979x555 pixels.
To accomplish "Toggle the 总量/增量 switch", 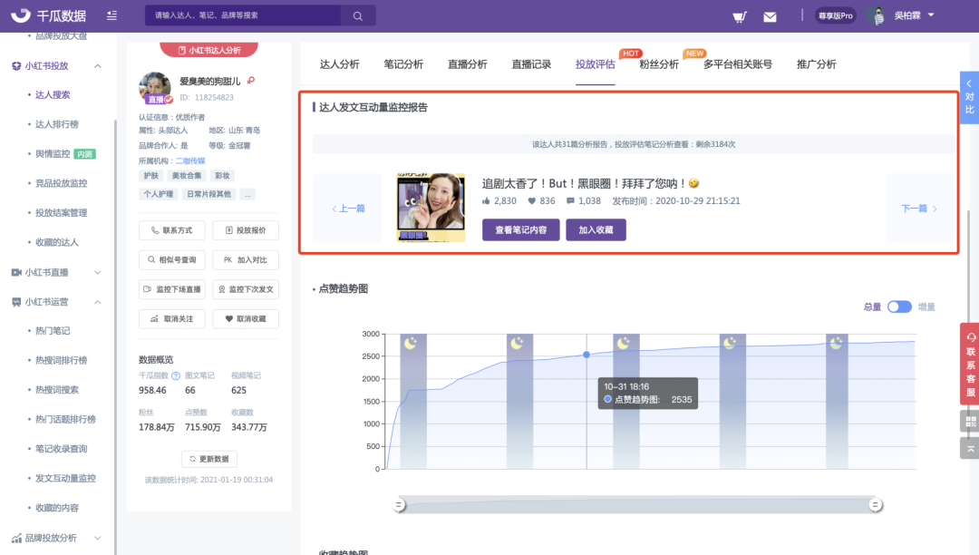I will (x=899, y=307).
